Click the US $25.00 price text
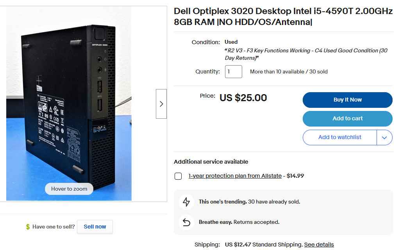Screen dimensions: 400x250 pos(243,98)
